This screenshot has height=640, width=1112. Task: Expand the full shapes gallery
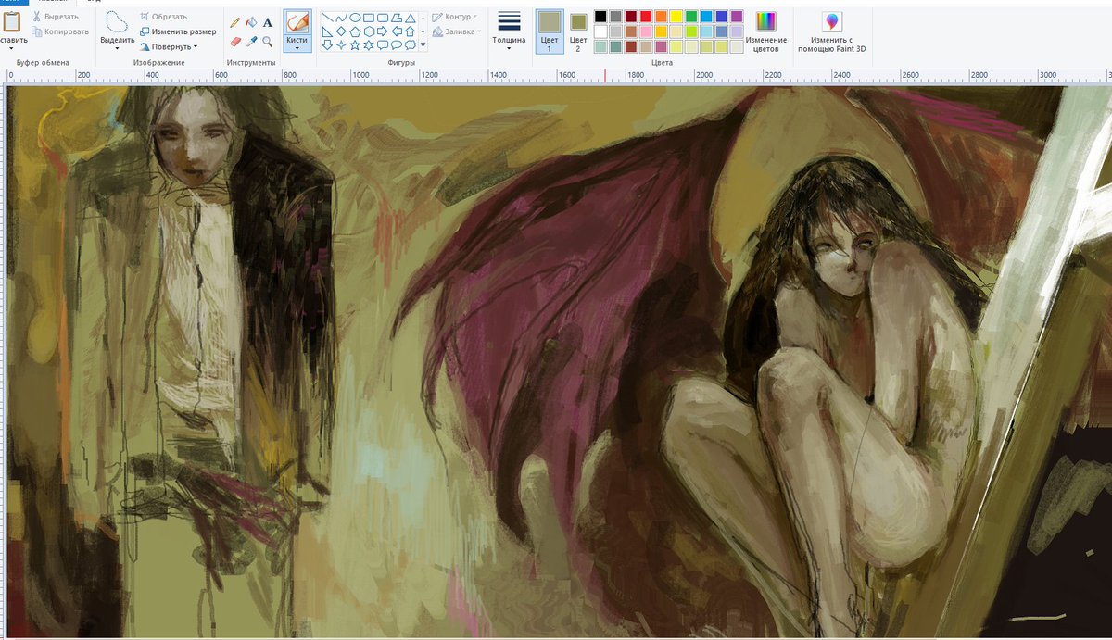[423, 44]
